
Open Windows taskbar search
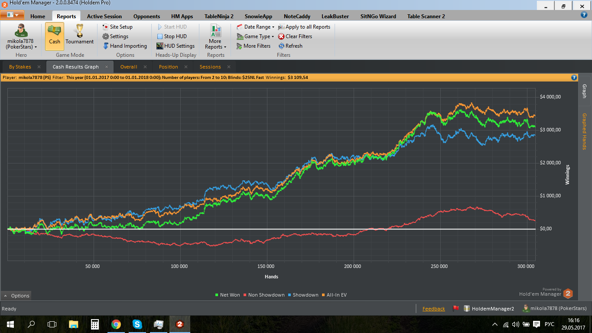tap(31, 324)
